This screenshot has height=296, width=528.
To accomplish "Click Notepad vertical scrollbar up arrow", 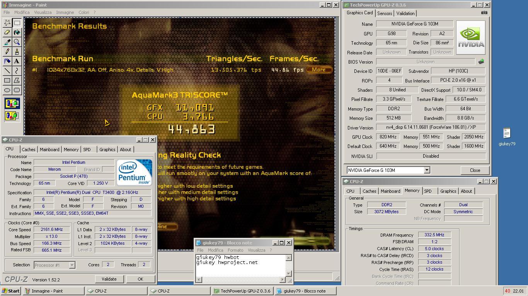I will click(x=288, y=258).
